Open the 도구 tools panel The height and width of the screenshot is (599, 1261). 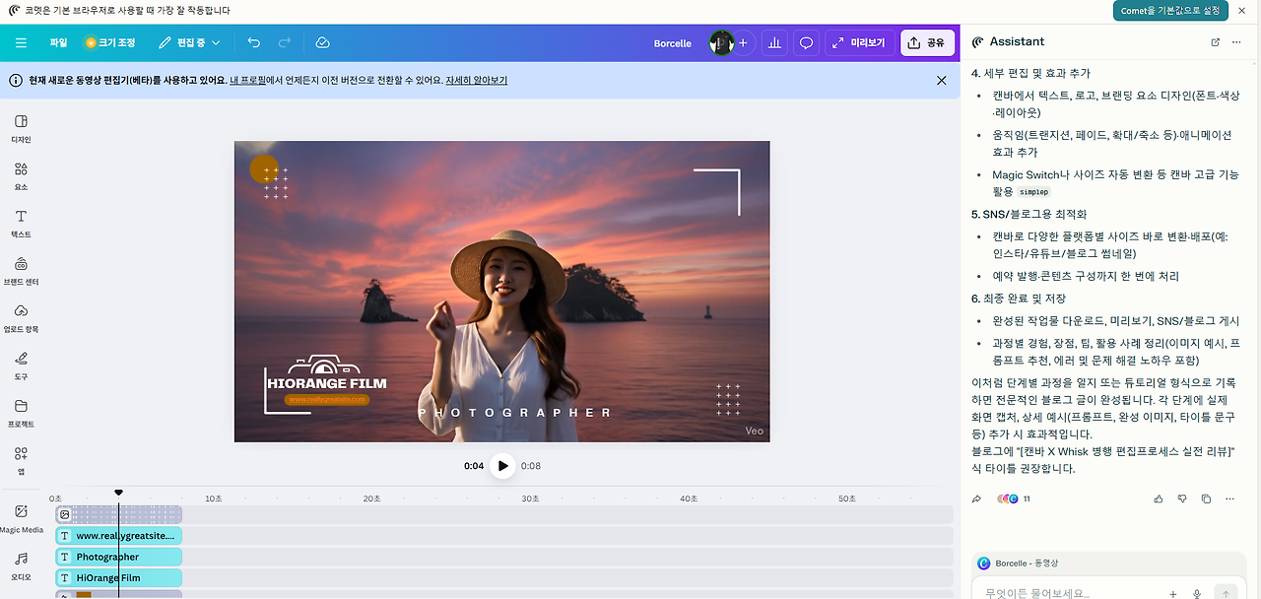click(x=21, y=366)
